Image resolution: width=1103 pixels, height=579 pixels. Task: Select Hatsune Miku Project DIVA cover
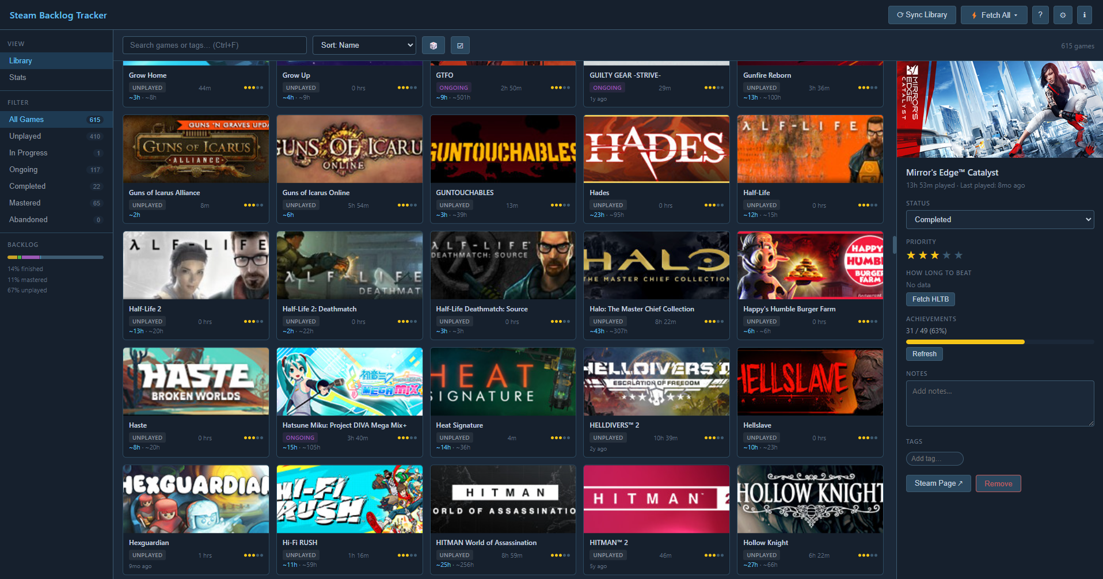(x=349, y=382)
